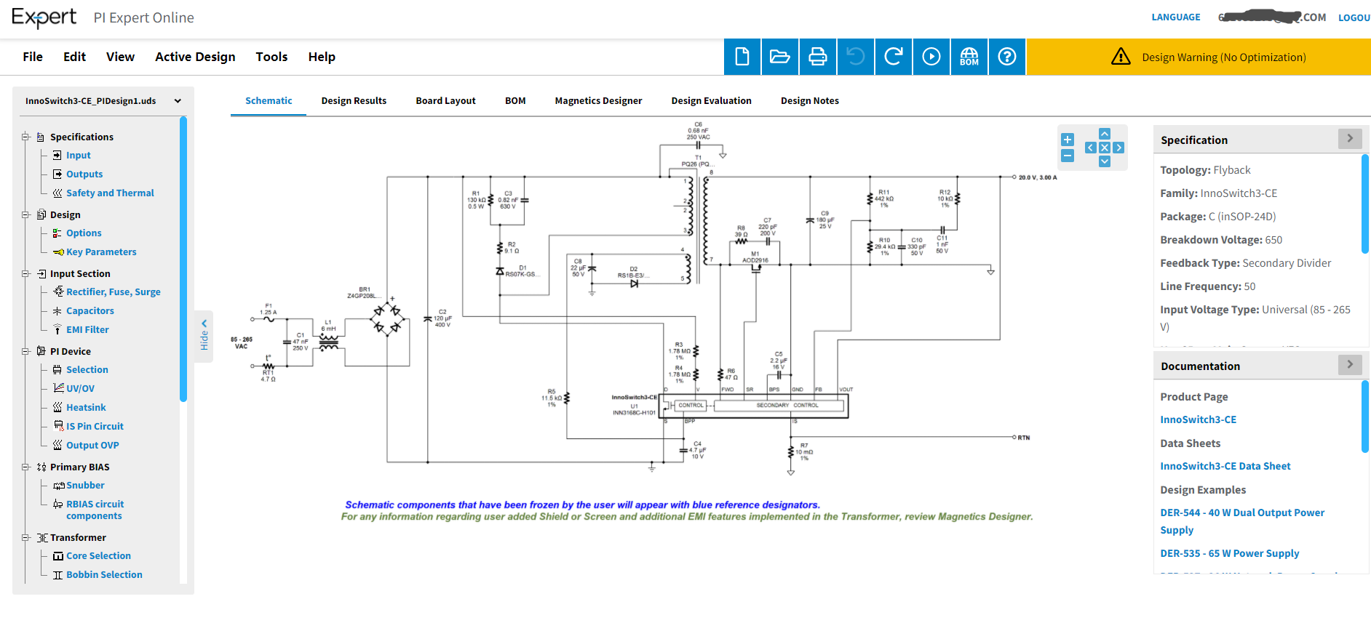The image size is (1371, 631).
Task: Open the Active Design menu
Action: (195, 57)
